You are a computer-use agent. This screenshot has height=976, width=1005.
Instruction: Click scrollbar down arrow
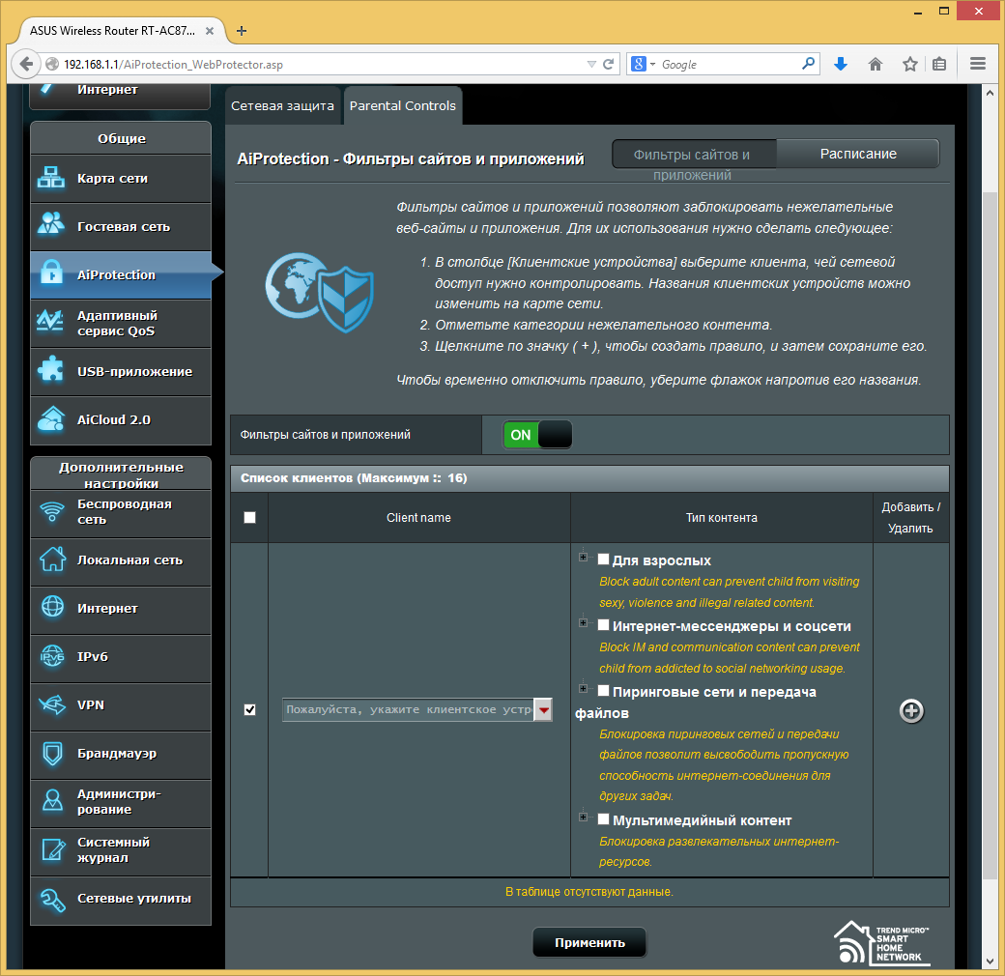pyautogui.click(x=990, y=962)
